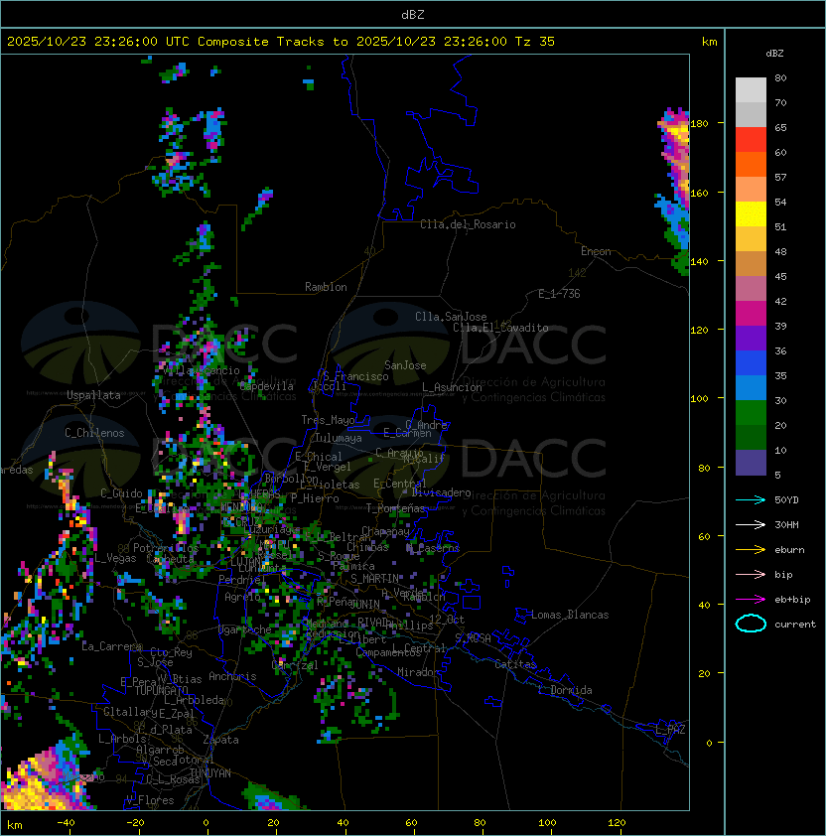The image size is (826, 836).
Task: Select the bright yellow legend swatch
Action: (x=751, y=214)
